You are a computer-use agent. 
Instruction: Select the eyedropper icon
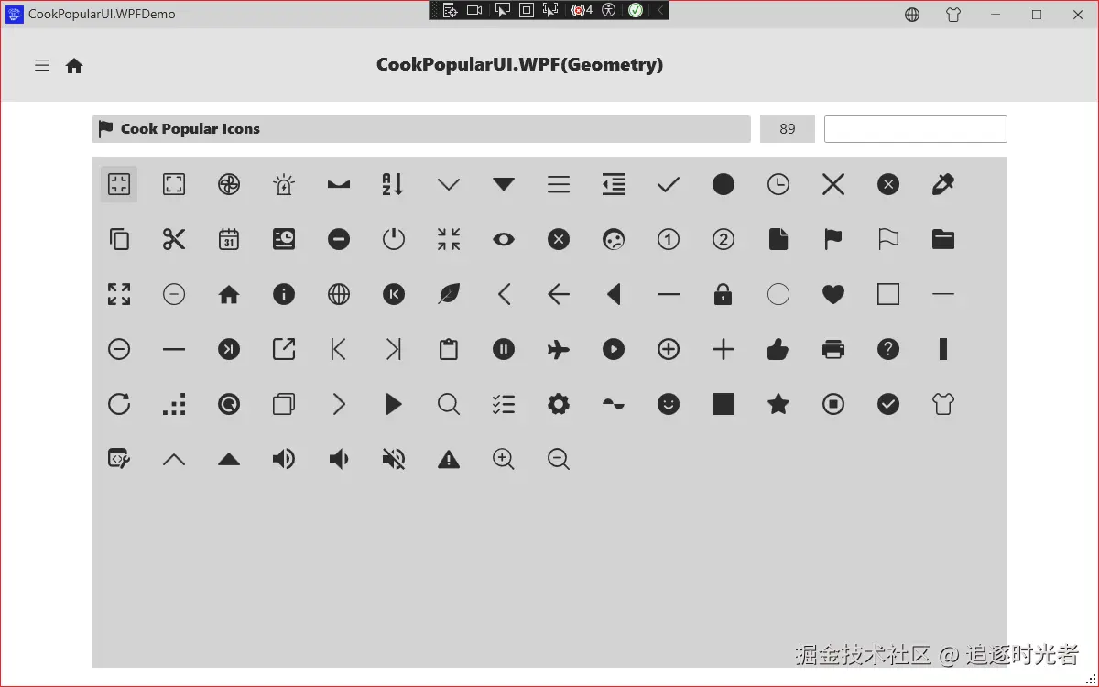point(943,184)
